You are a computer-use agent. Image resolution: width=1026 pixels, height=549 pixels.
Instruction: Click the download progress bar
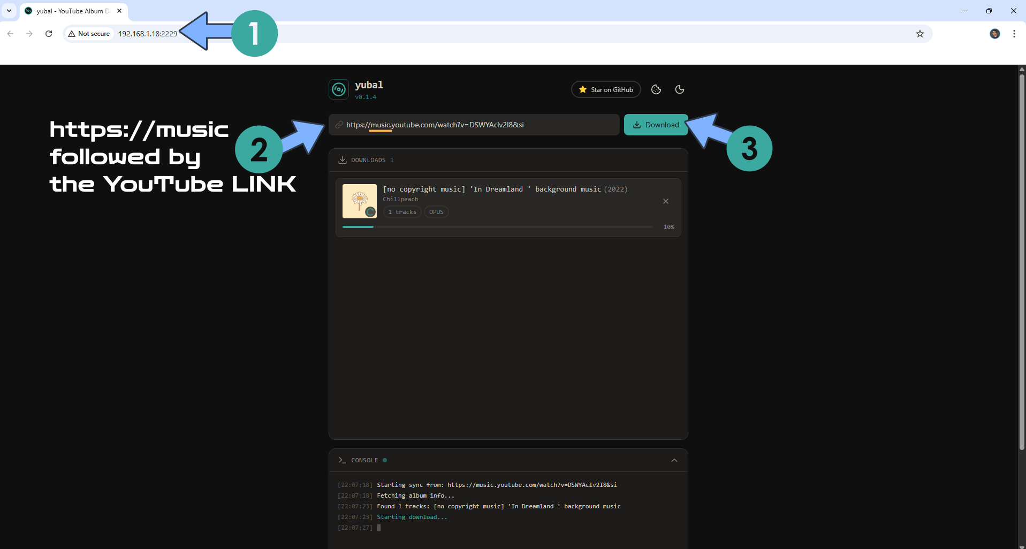(497, 227)
